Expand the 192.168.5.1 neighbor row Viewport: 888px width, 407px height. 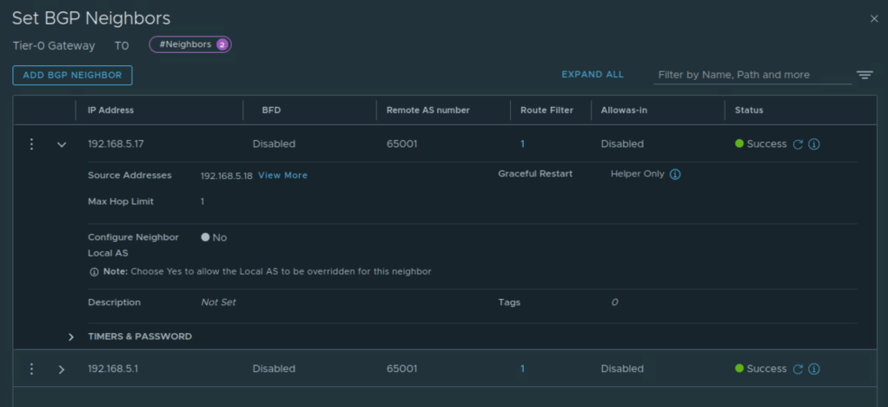(x=62, y=369)
